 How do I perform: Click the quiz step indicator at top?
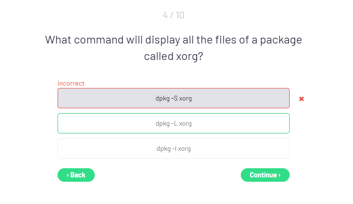[173, 15]
